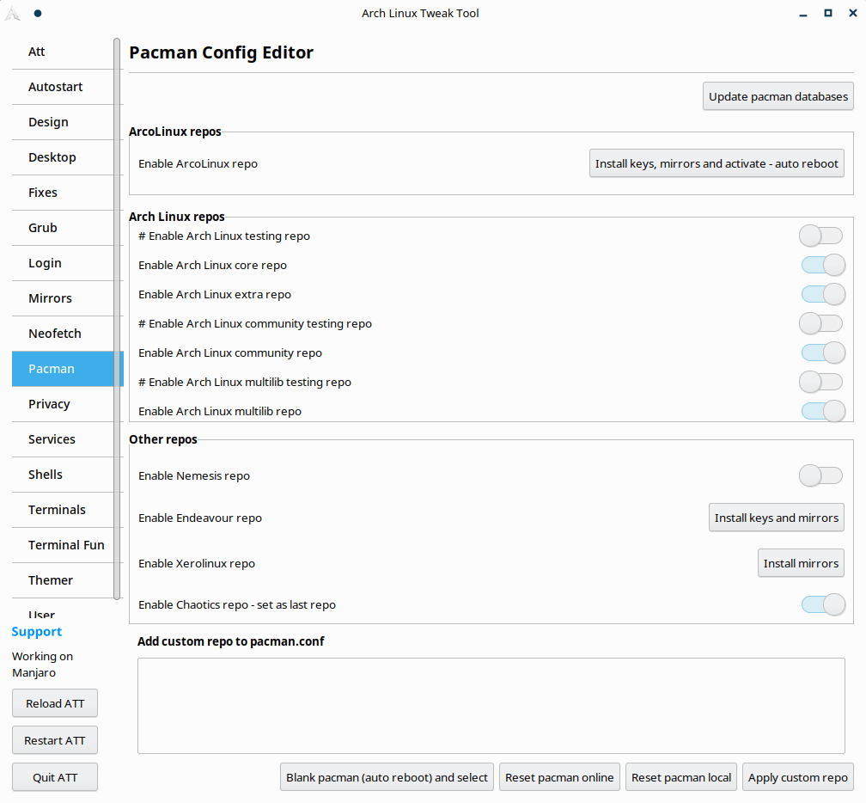Switch to the Services section

coord(63,439)
